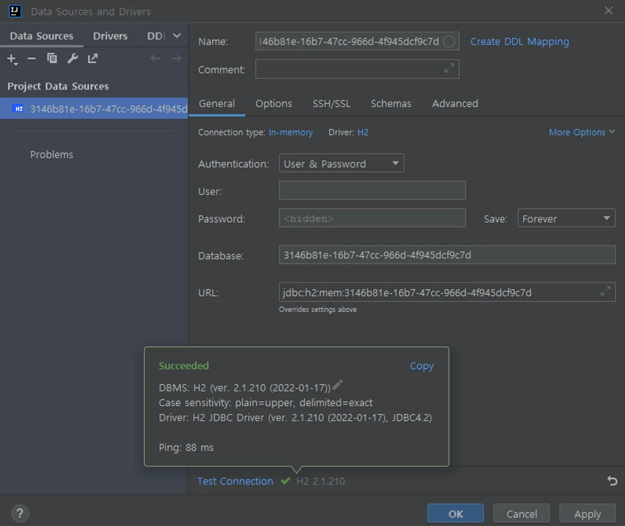This screenshot has height=526, width=625.
Task: Click the make global export arrow icon
Action: 93,58
